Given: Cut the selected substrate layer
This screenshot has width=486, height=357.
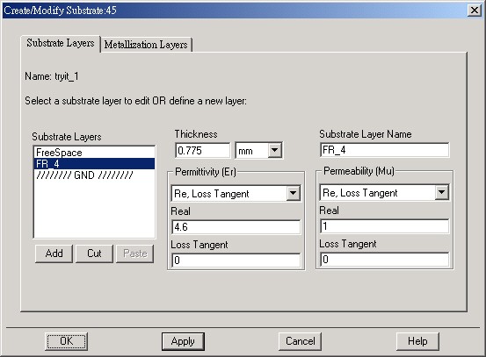Looking at the screenshot, I should coord(94,253).
